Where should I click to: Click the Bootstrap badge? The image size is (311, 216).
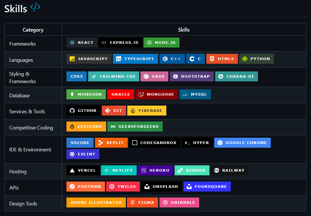192,76
